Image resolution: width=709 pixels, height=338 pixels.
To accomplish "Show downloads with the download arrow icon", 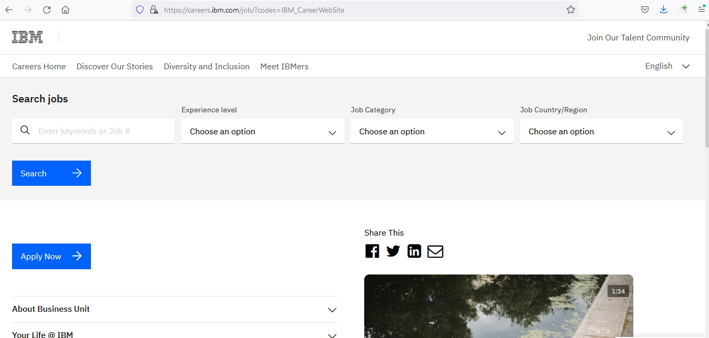I will [x=664, y=9].
